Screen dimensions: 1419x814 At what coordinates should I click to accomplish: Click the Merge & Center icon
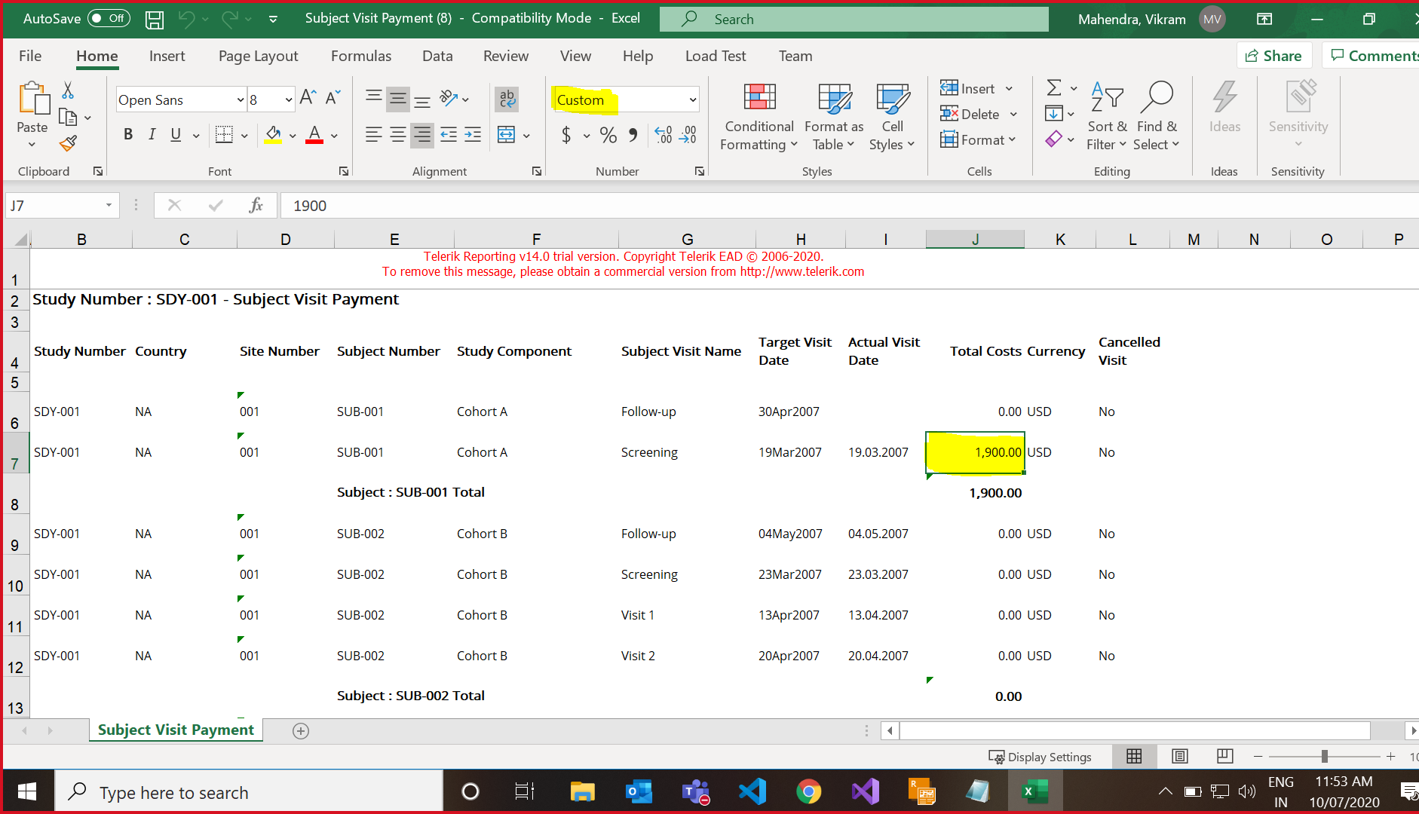(x=507, y=136)
